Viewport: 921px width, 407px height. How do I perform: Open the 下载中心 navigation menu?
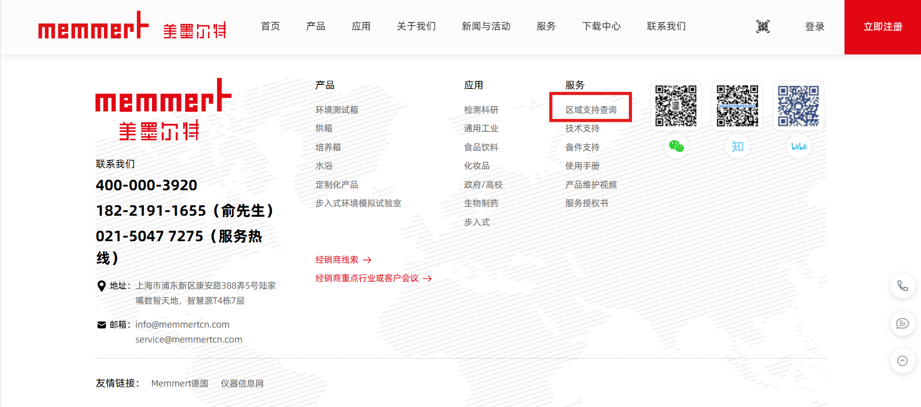pyautogui.click(x=601, y=26)
